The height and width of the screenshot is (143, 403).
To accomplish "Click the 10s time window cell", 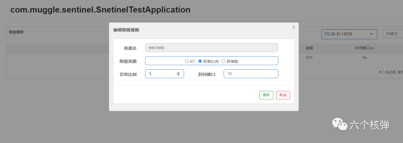I will pyautogui.click(x=365, y=58).
